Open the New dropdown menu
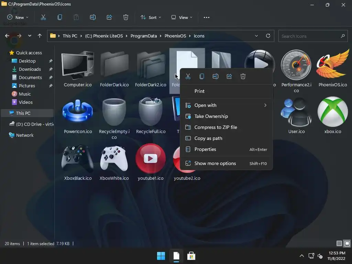The height and width of the screenshot is (264, 352). [18, 17]
